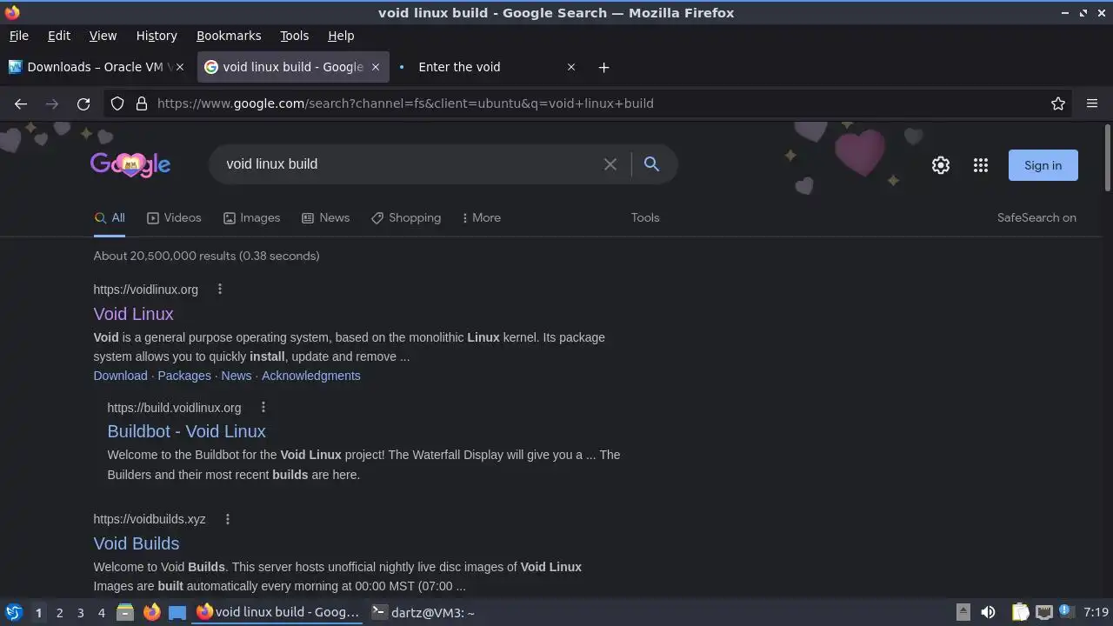Screen dimensions: 1113x626
Task: Open the View menu
Action: 103,36
